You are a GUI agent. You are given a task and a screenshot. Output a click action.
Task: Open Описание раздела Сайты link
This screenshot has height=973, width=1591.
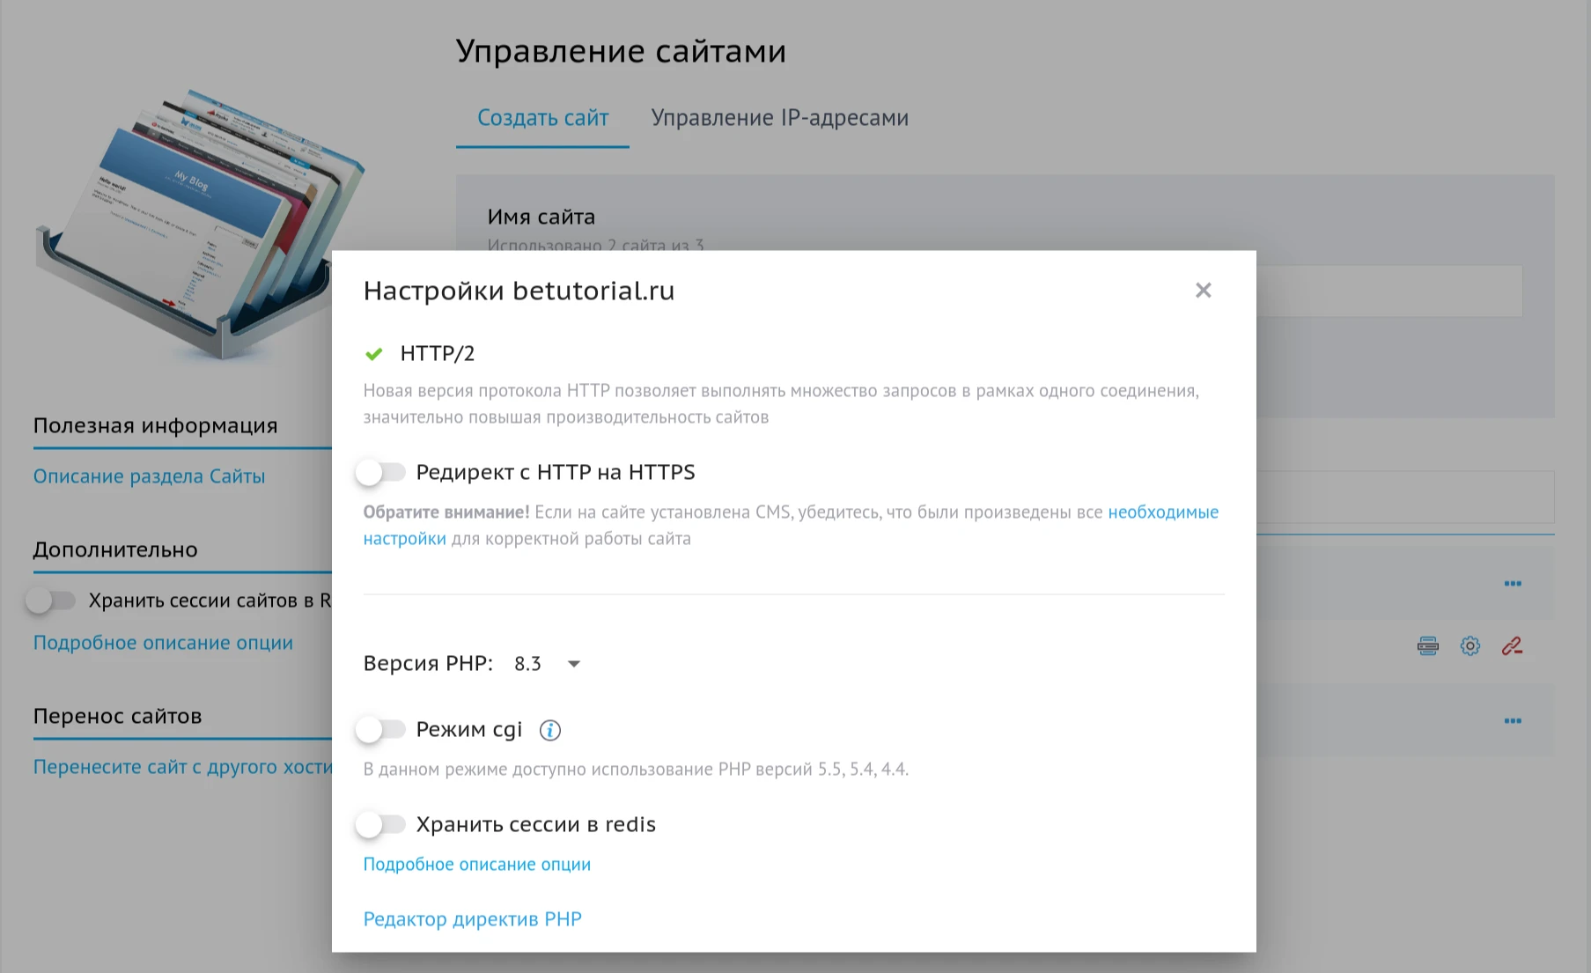(x=148, y=475)
